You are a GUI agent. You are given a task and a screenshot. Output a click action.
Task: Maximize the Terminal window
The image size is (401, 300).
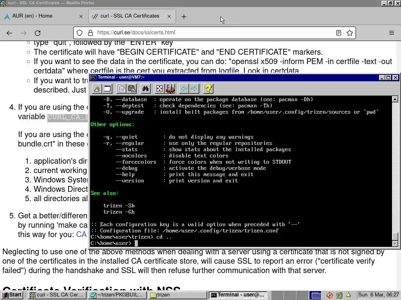(388, 78)
